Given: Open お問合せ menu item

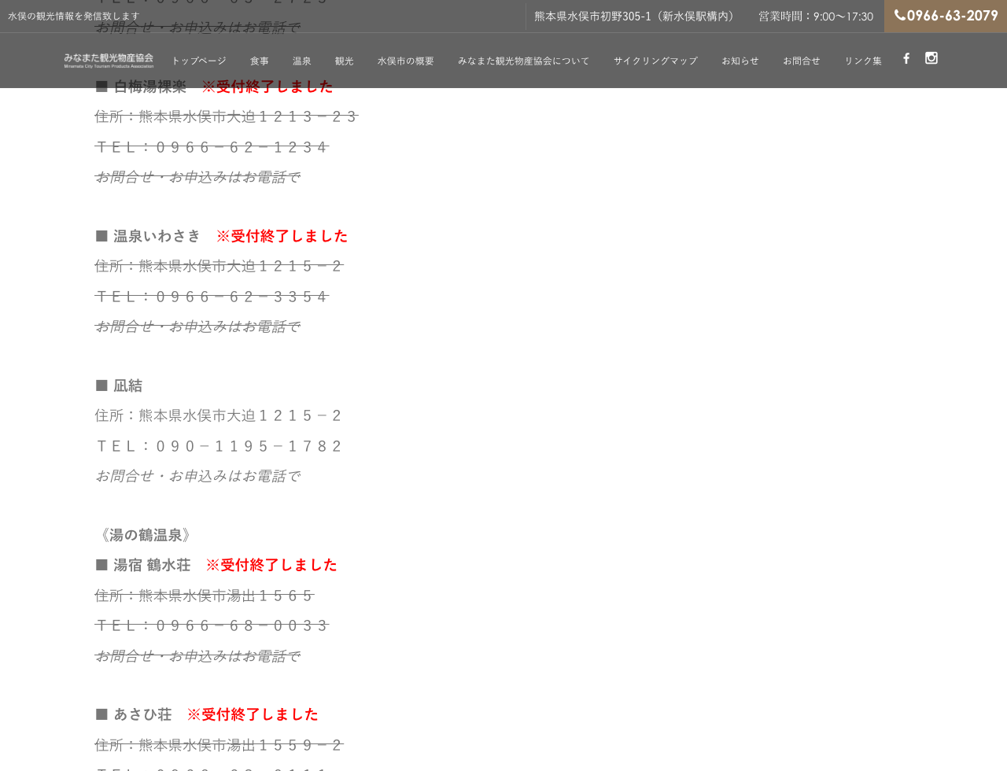Looking at the screenshot, I should pos(802,61).
